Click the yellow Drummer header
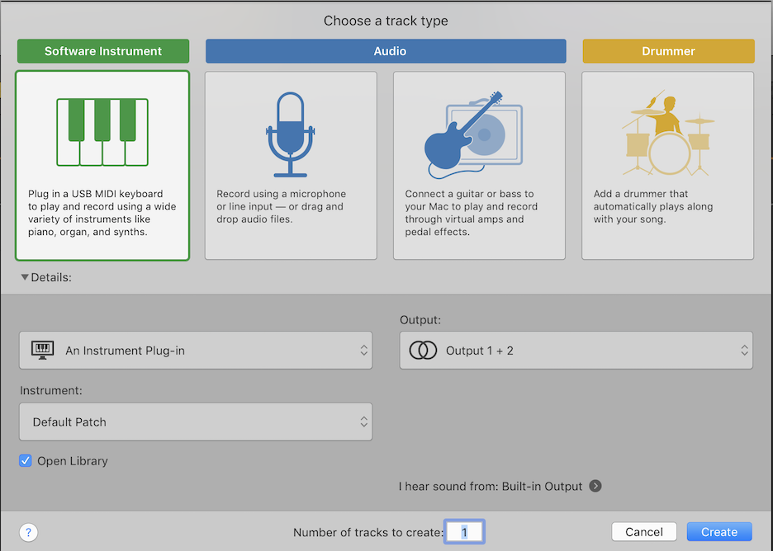The image size is (773, 551). [668, 51]
